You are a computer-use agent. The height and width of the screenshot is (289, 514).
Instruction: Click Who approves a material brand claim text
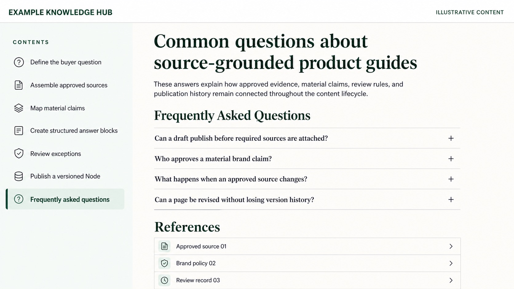[x=213, y=159]
